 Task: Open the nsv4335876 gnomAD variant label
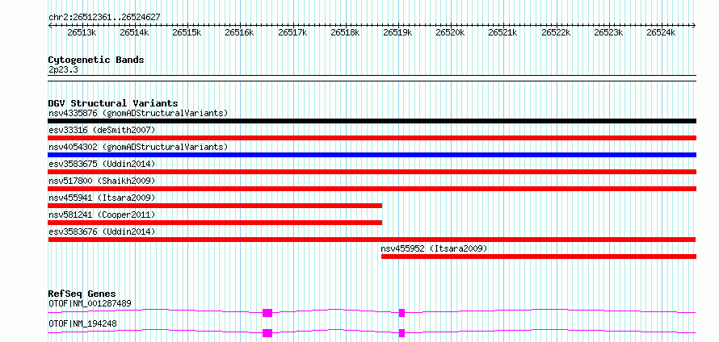138,113
